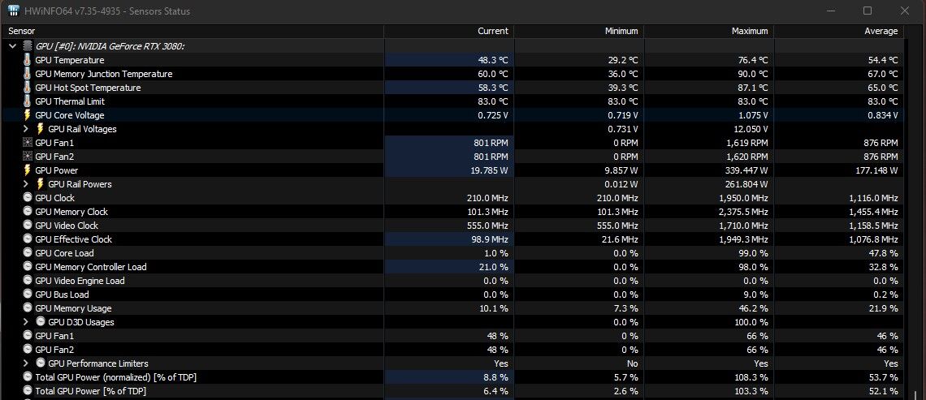Click the GPU chip icon beside NVIDIA GeForce RTX 3080
926x400 pixels.
[x=27, y=46]
